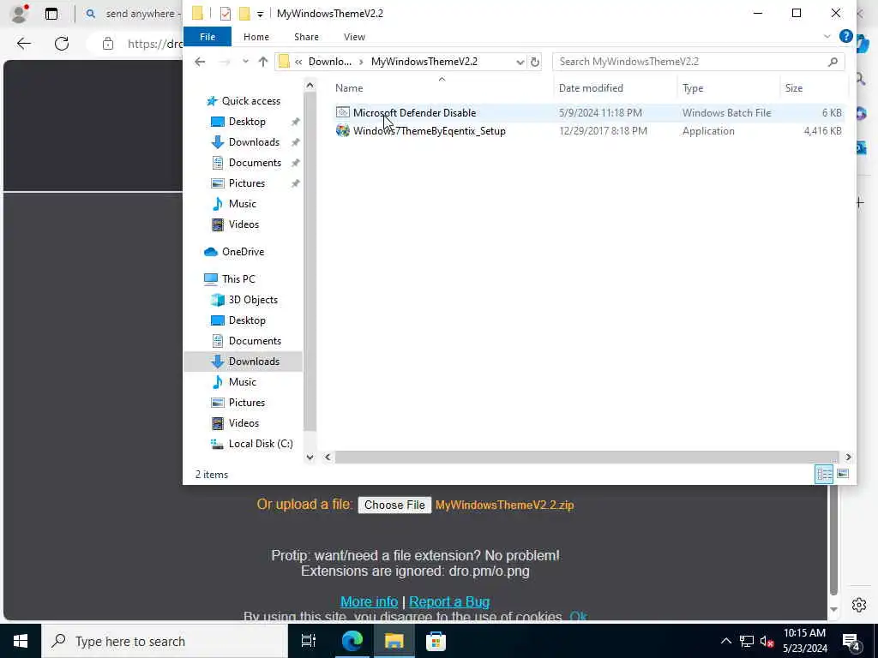Go up one folder level
878x658 pixels.
tap(262, 62)
